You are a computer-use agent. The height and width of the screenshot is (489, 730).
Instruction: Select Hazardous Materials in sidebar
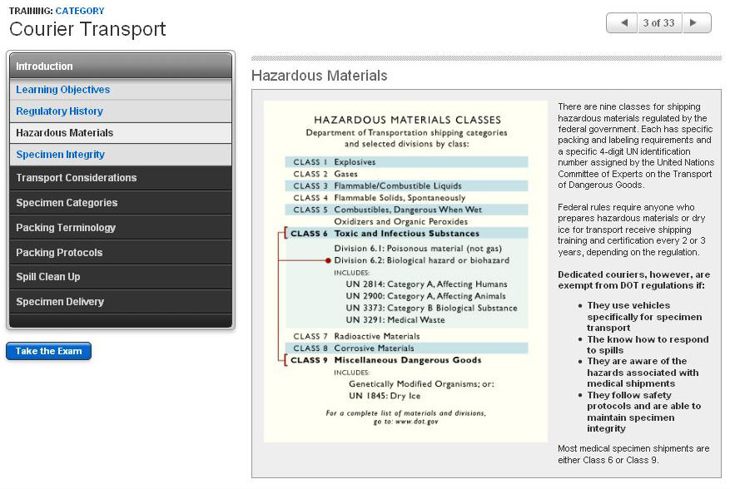[x=65, y=133]
